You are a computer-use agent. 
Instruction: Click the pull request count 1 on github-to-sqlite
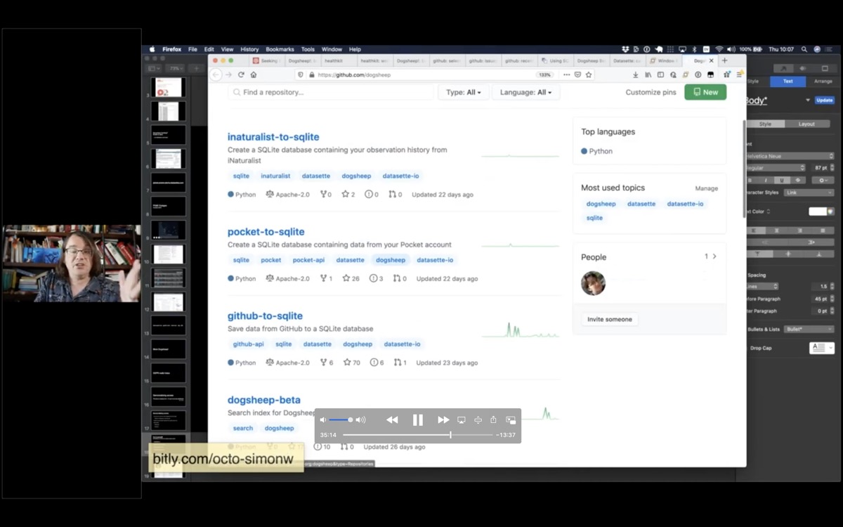pyautogui.click(x=400, y=363)
